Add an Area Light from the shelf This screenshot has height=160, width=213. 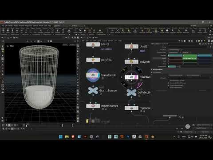click(x=129, y=31)
